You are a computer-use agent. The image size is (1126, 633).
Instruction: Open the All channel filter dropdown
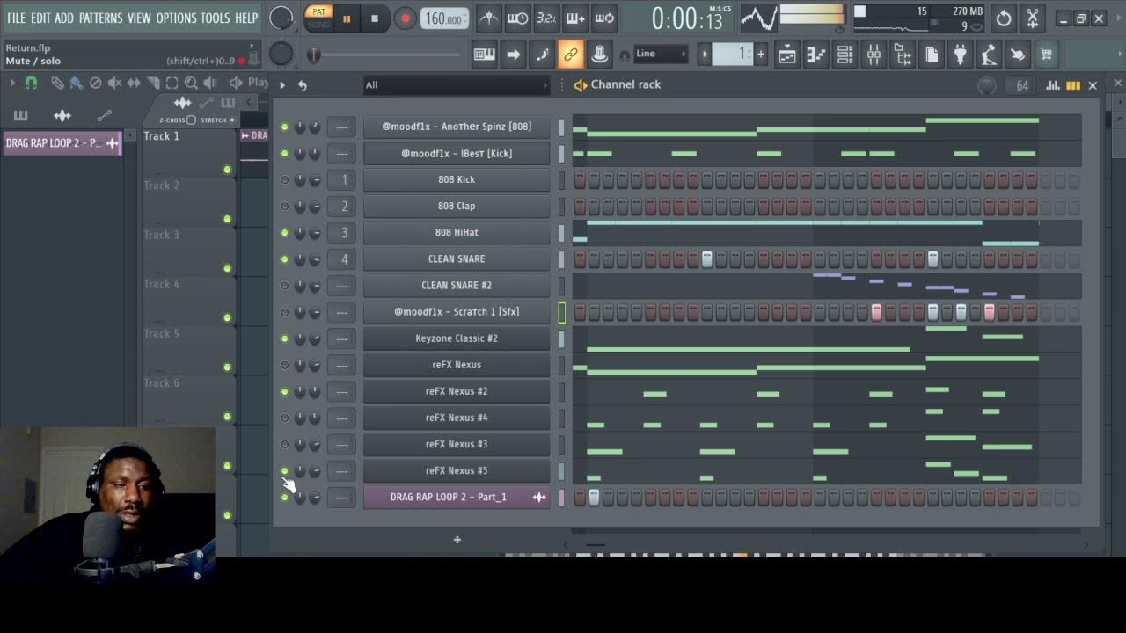pos(456,85)
